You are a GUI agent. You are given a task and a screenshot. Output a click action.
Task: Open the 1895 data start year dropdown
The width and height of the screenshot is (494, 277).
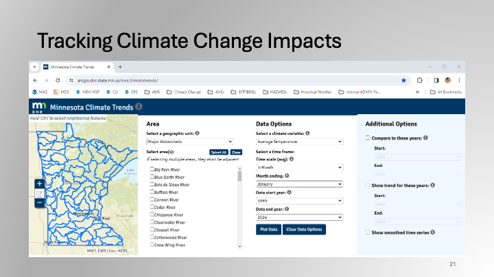(x=299, y=200)
